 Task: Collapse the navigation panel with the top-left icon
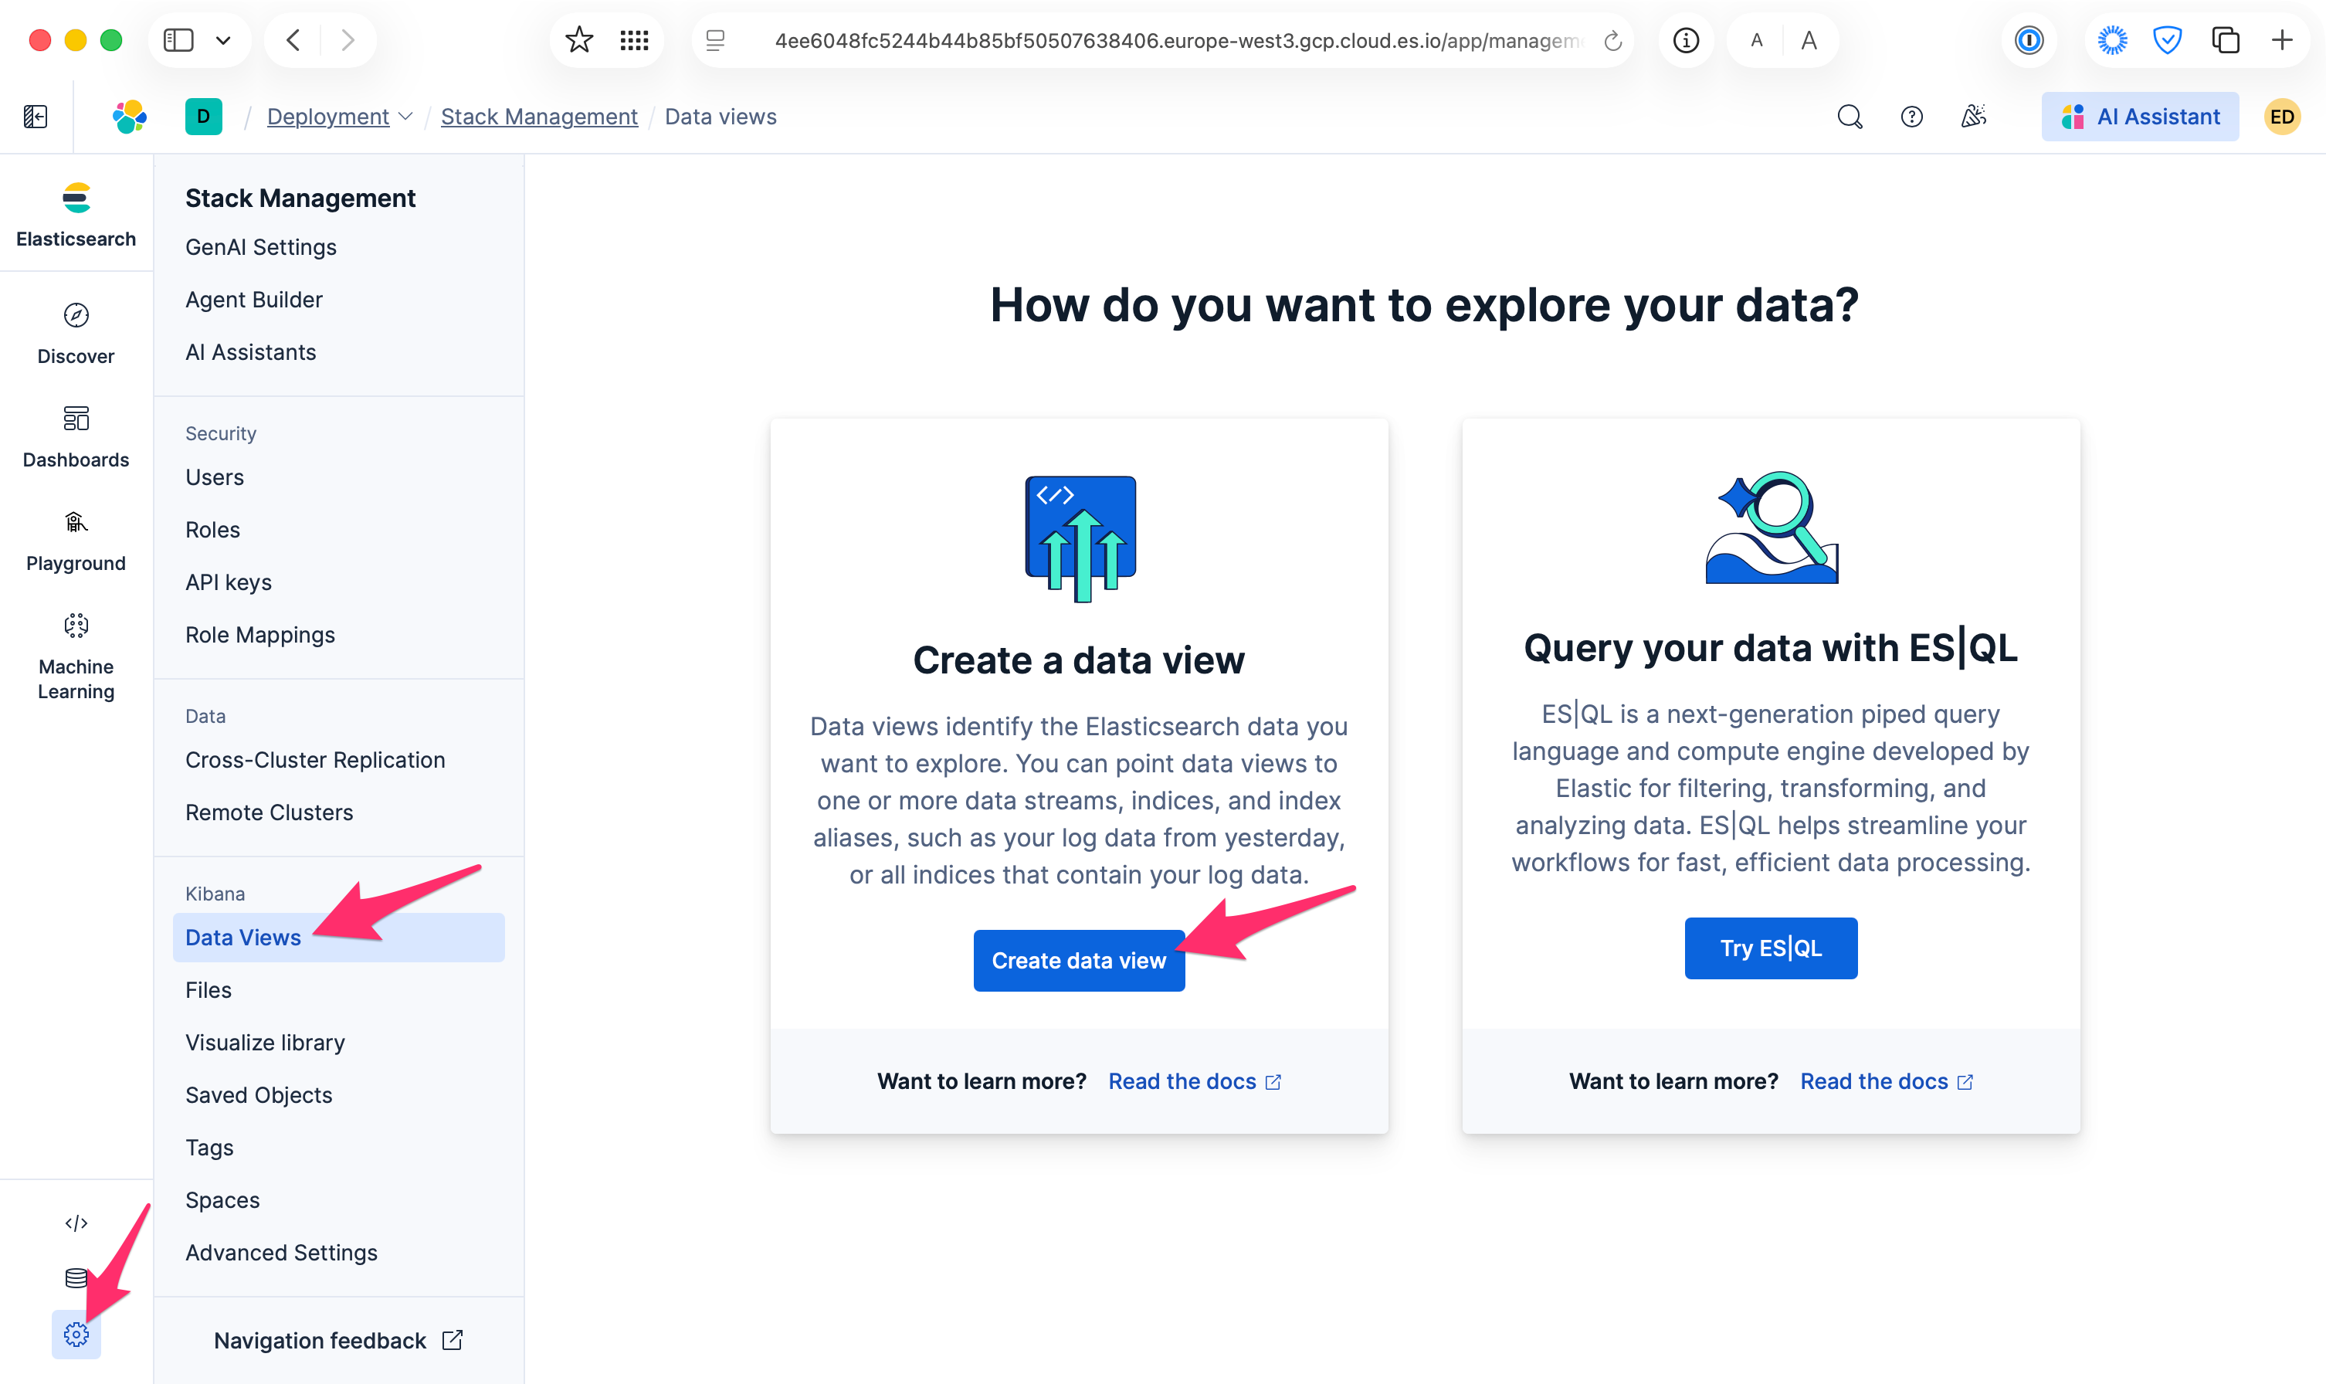[36, 116]
